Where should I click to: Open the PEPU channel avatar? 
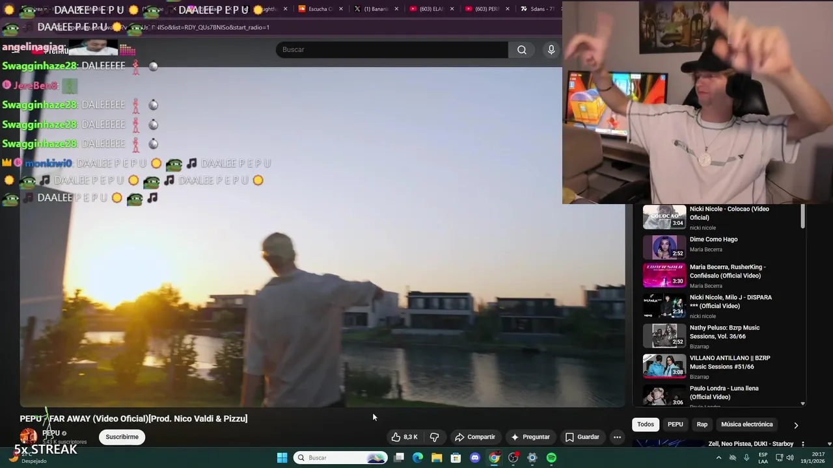[29, 437]
